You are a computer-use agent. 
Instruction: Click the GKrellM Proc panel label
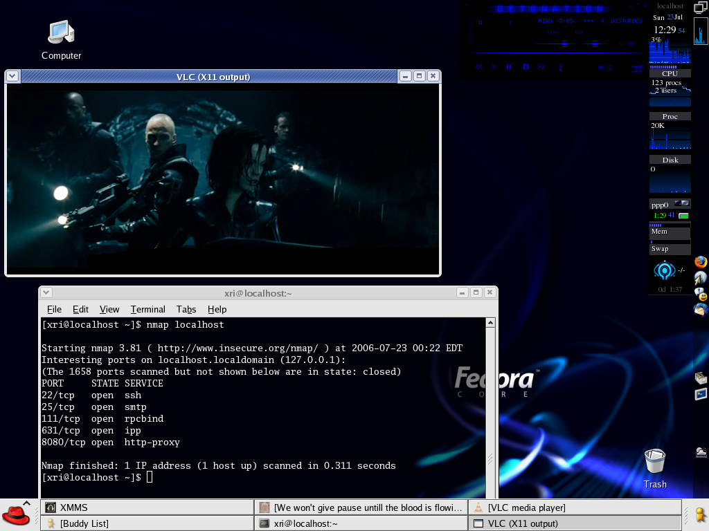click(670, 116)
